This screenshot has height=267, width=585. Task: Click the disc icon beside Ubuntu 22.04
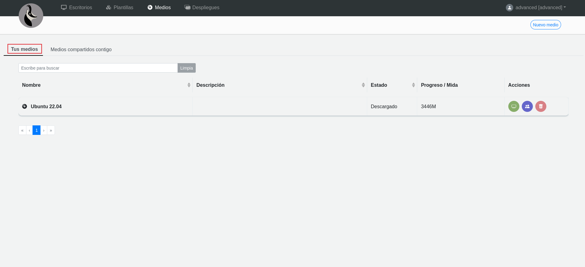click(25, 106)
